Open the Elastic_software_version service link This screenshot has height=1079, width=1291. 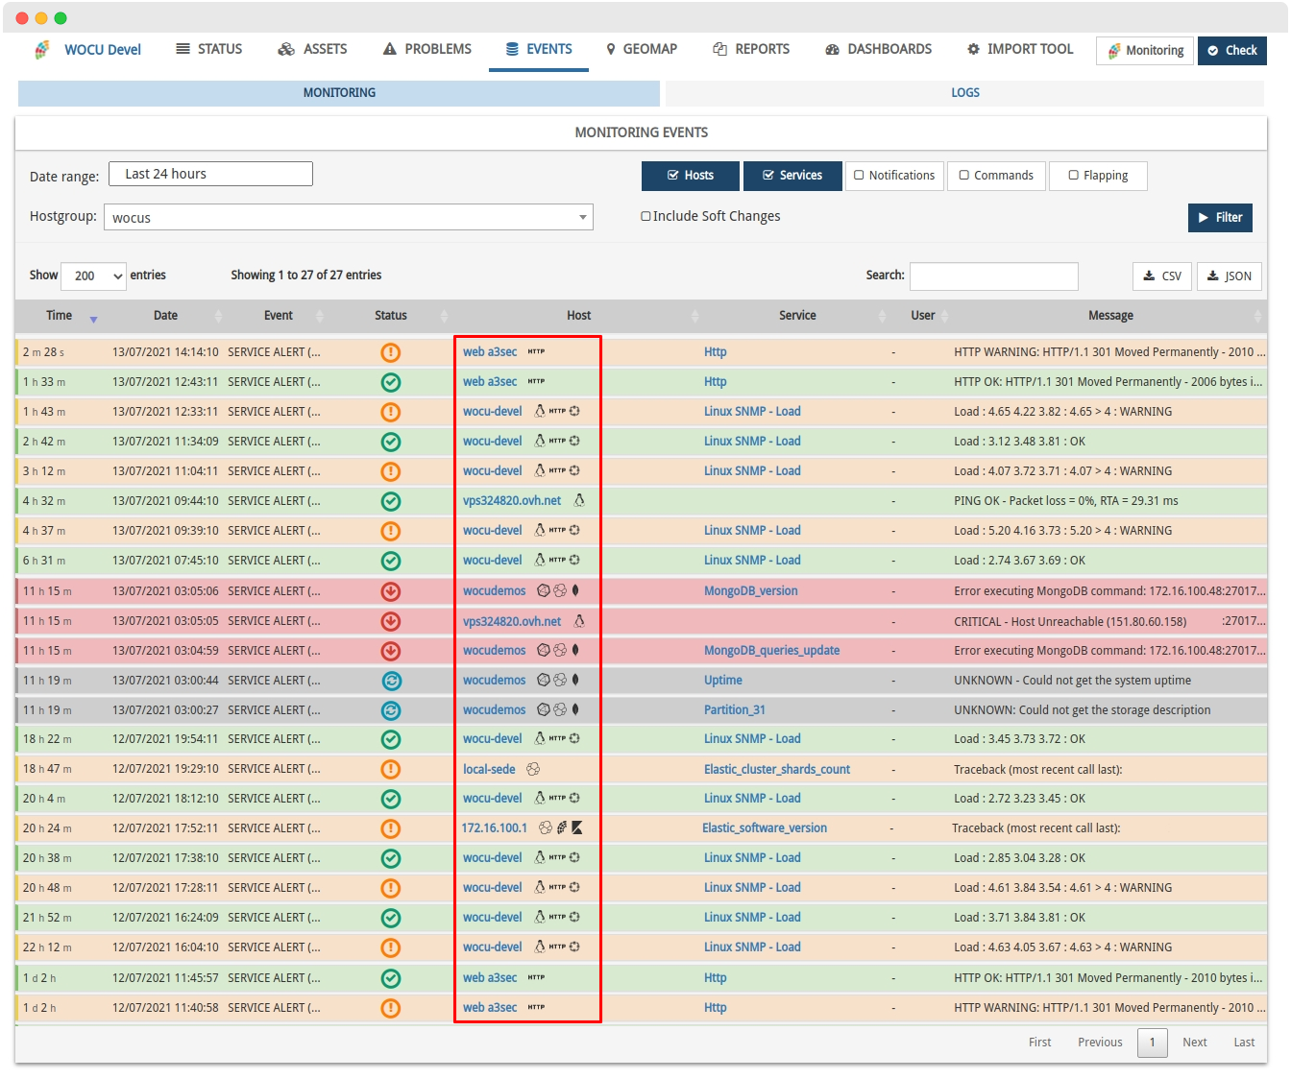coord(765,827)
